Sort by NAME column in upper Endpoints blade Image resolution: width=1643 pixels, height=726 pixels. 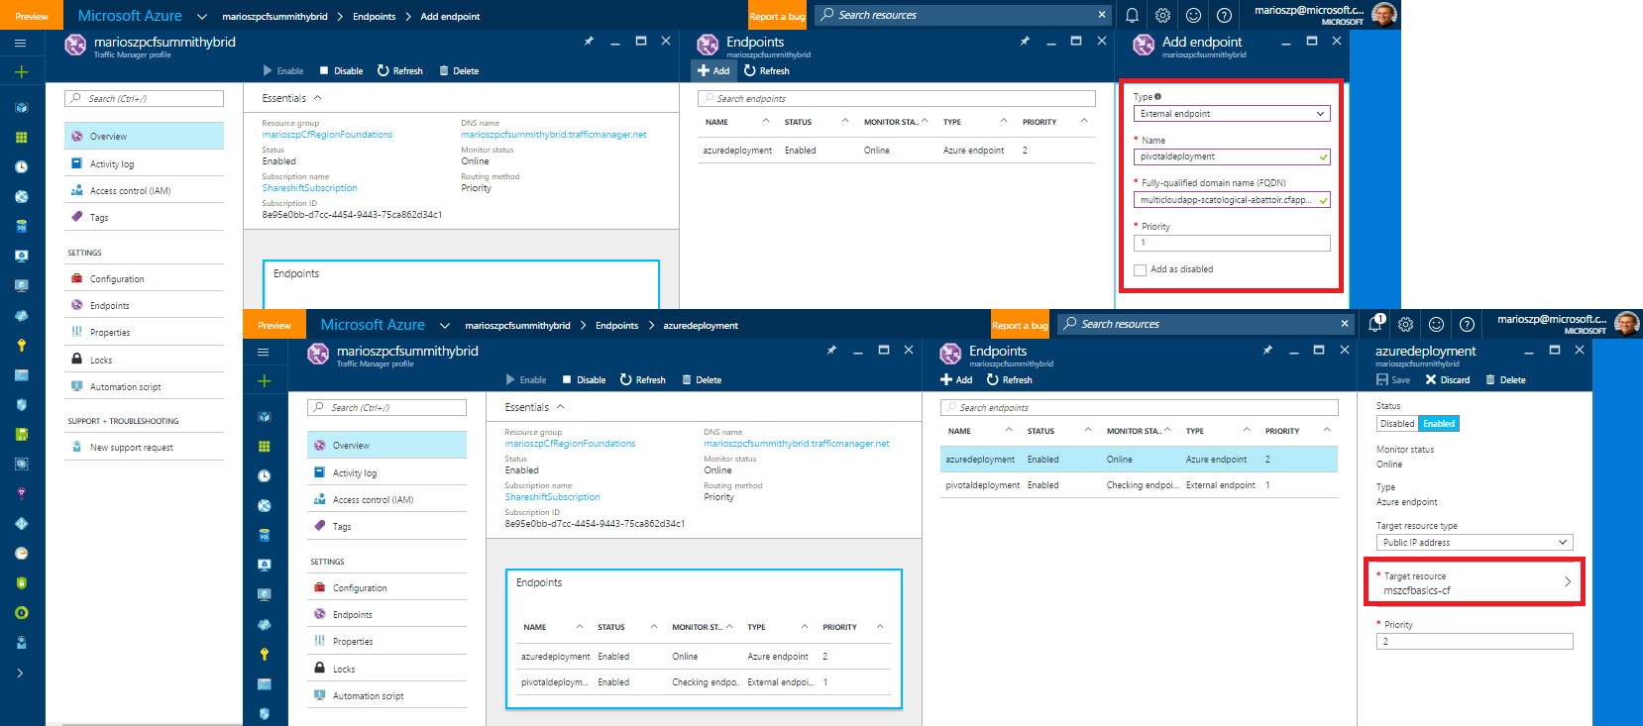click(737, 122)
